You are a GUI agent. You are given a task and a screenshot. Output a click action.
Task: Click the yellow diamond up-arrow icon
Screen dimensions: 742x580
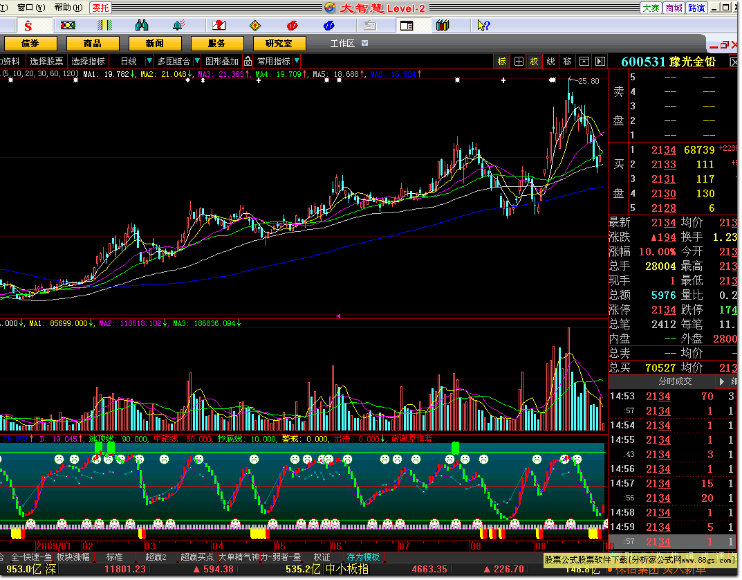point(255,26)
